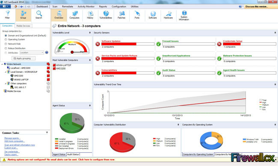Screen dimensions: 278x166
Task: Switch to the Mobile Devices tab
Action: coord(23,26)
